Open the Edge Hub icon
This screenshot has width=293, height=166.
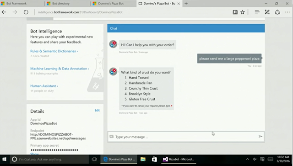click(257, 12)
